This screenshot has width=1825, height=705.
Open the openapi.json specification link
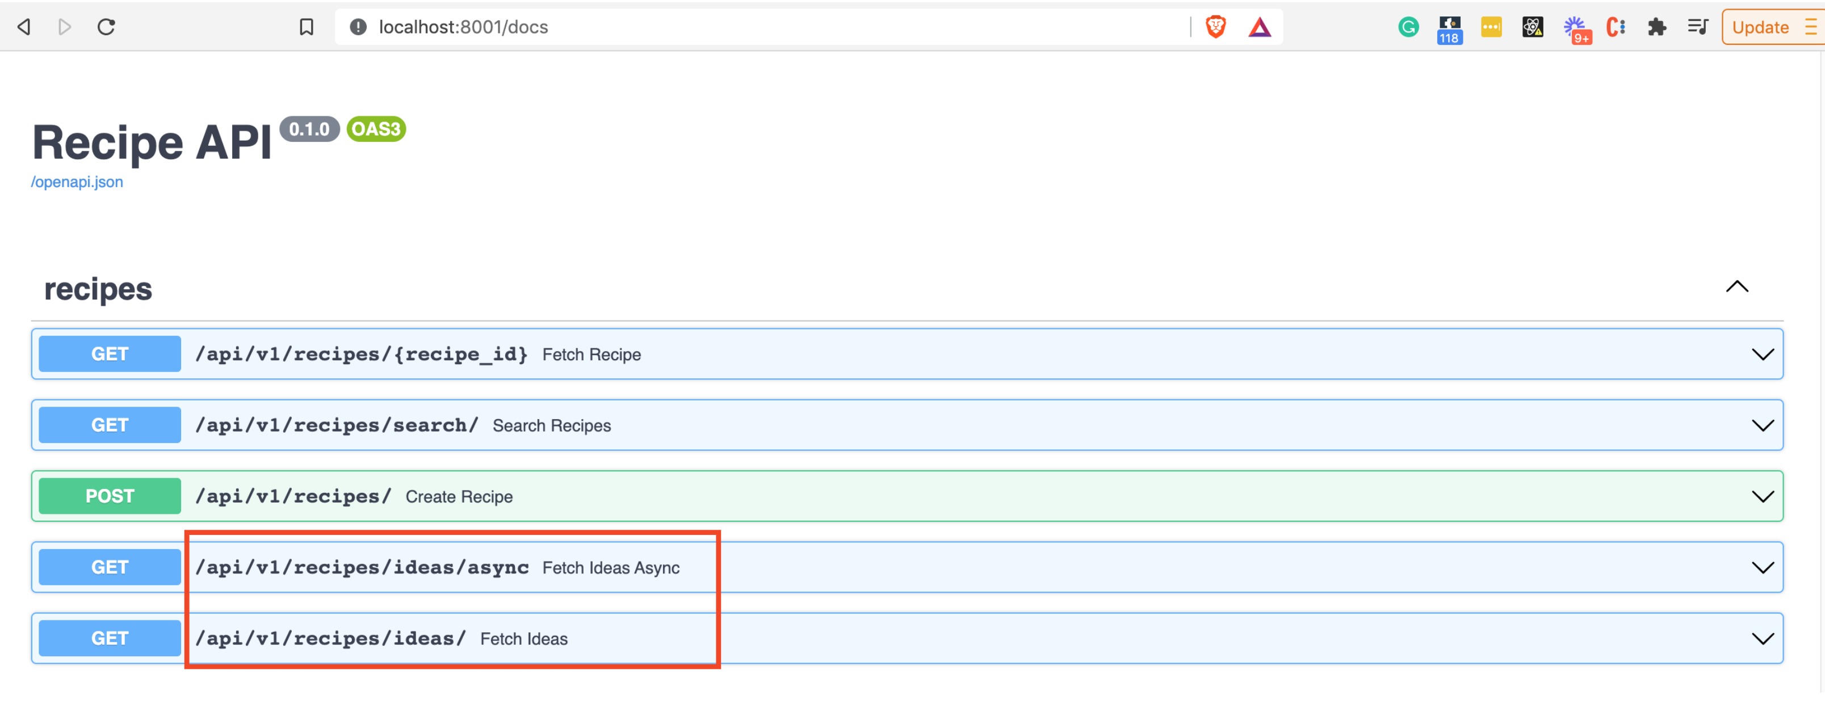[77, 182]
